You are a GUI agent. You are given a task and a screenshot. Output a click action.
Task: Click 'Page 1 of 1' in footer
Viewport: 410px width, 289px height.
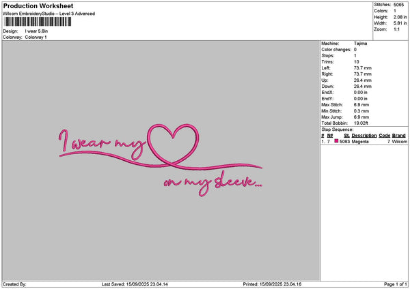point(396,284)
